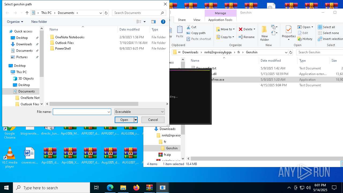Image resolution: width=343 pixels, height=193 pixels.
Task: Click Delete in Explorer ribbon
Action: pyautogui.click(x=247, y=29)
